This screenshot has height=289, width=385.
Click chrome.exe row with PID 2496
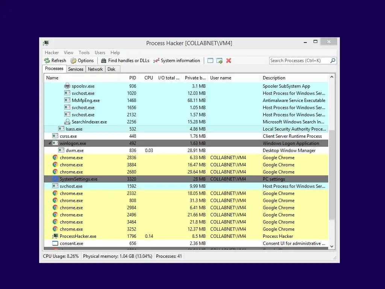pos(186,214)
